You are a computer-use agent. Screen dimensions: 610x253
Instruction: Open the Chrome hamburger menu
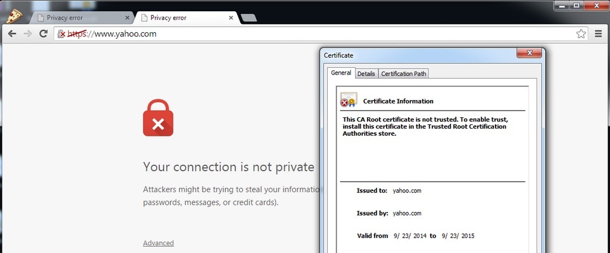(599, 34)
